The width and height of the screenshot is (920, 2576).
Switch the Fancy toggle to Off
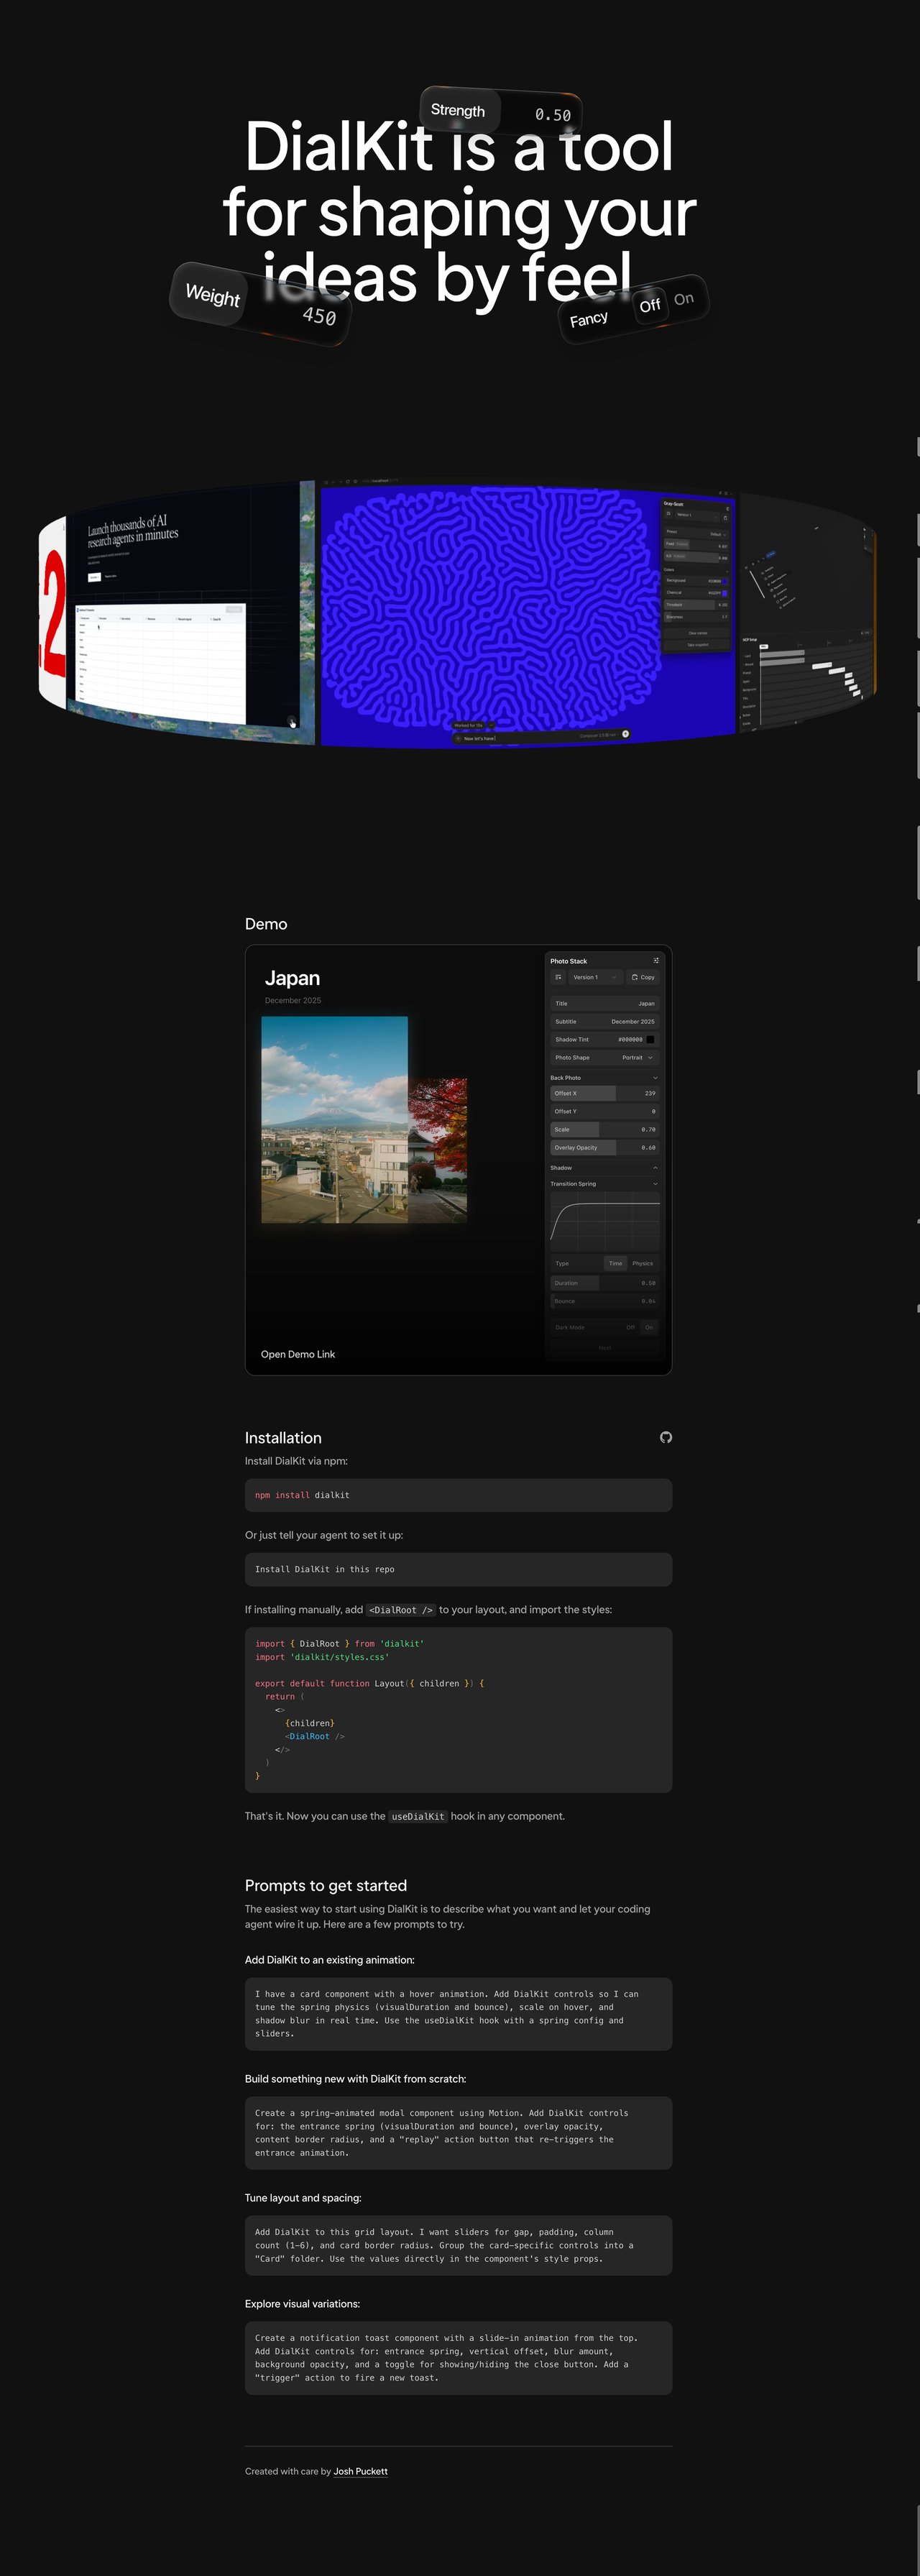point(650,305)
